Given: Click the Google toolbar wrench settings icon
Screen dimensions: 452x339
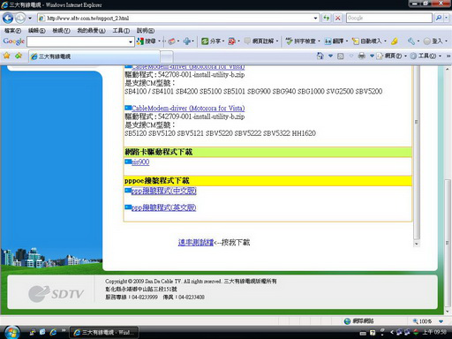Looking at the screenshot, I should pyautogui.click(x=411, y=41).
